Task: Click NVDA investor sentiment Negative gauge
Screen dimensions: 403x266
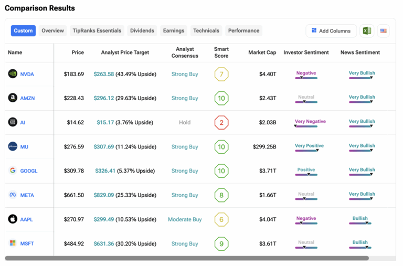Action: pyautogui.click(x=306, y=76)
